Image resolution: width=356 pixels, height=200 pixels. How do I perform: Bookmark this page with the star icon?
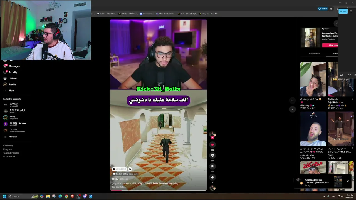click(x=331, y=9)
